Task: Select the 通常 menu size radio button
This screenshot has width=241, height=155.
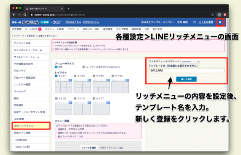Action: click(56, 67)
